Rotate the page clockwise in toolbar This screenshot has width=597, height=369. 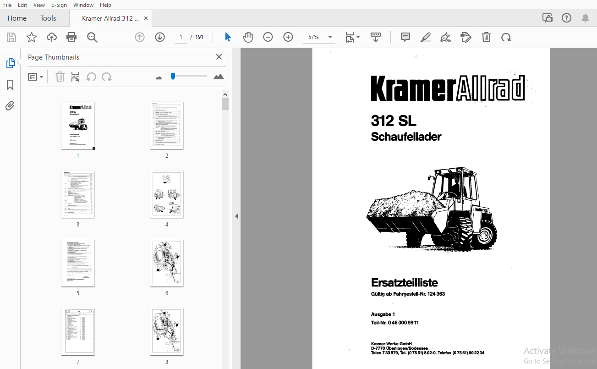(x=506, y=37)
